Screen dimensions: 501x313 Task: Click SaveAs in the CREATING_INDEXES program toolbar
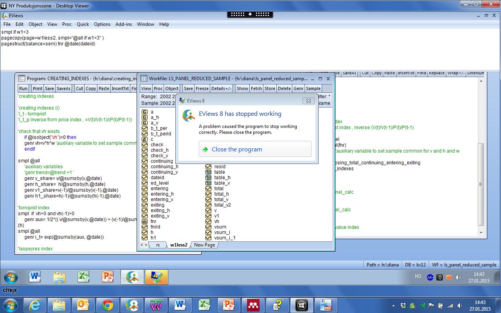(x=63, y=88)
